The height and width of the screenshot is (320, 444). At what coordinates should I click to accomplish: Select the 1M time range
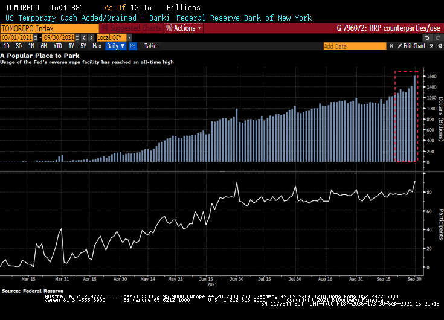tap(31, 46)
